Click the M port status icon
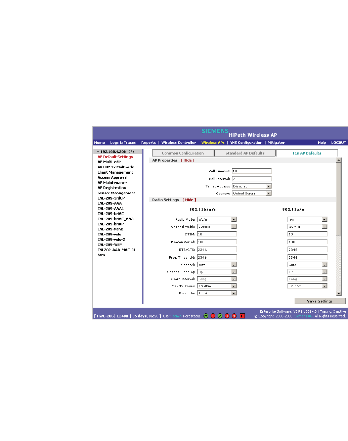 pyautogui.click(x=206, y=316)
